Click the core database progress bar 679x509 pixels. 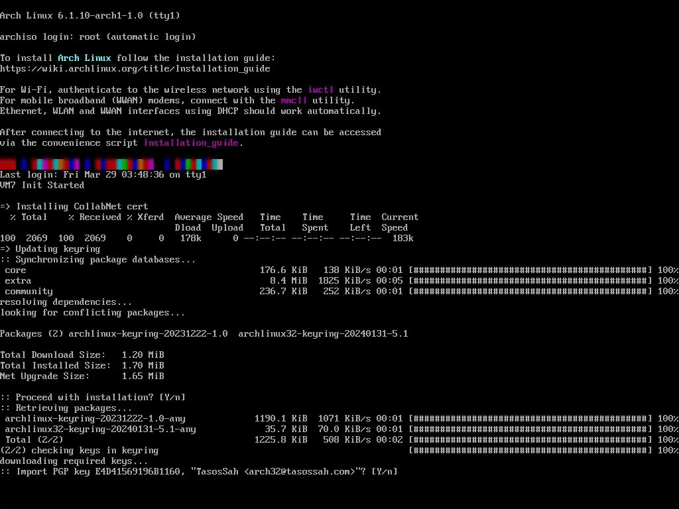click(x=530, y=270)
